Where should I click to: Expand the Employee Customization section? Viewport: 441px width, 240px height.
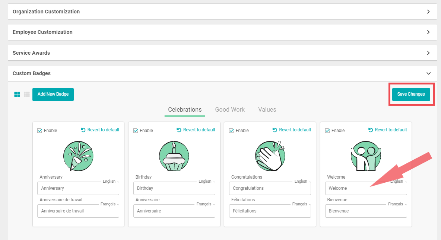[222, 32]
